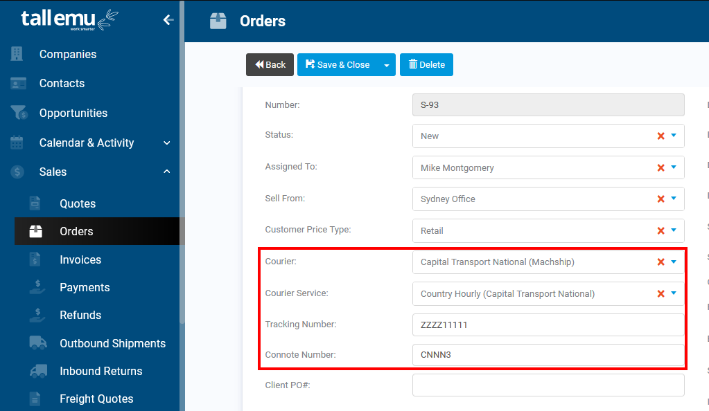Viewport: 709px width, 411px height.
Task: Clear the Customer Price Type value
Action: [660, 230]
